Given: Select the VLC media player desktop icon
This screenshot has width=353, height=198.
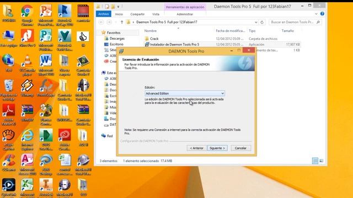Looking at the screenshot, I should (27, 65).
